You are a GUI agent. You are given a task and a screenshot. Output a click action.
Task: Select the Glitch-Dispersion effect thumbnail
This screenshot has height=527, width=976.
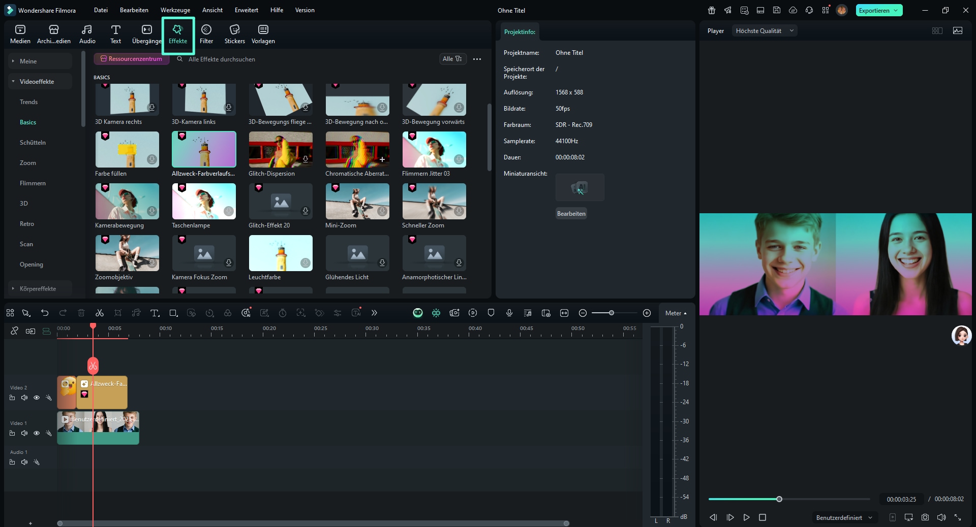281,149
